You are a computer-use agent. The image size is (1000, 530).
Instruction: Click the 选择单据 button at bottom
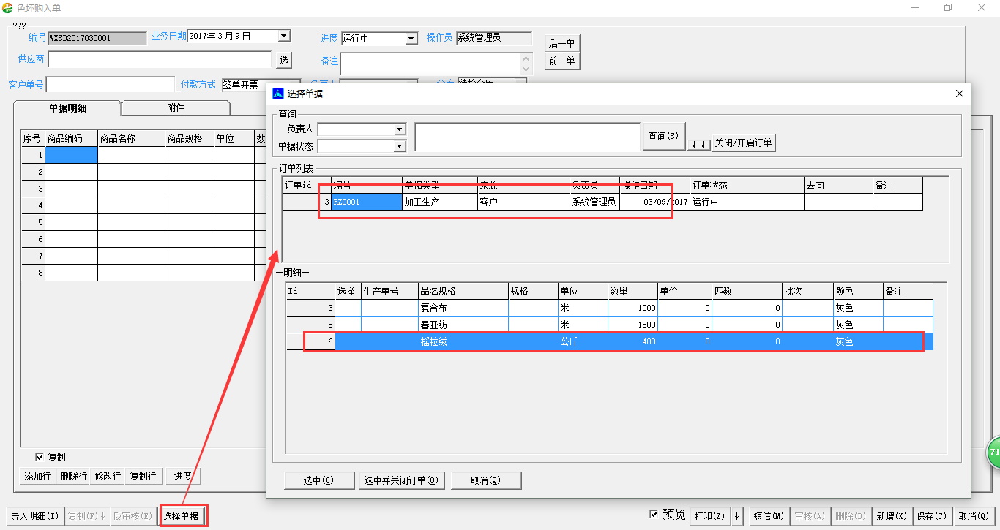[183, 516]
